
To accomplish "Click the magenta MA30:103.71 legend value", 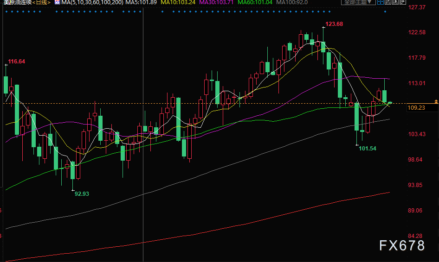I will click(216, 2).
